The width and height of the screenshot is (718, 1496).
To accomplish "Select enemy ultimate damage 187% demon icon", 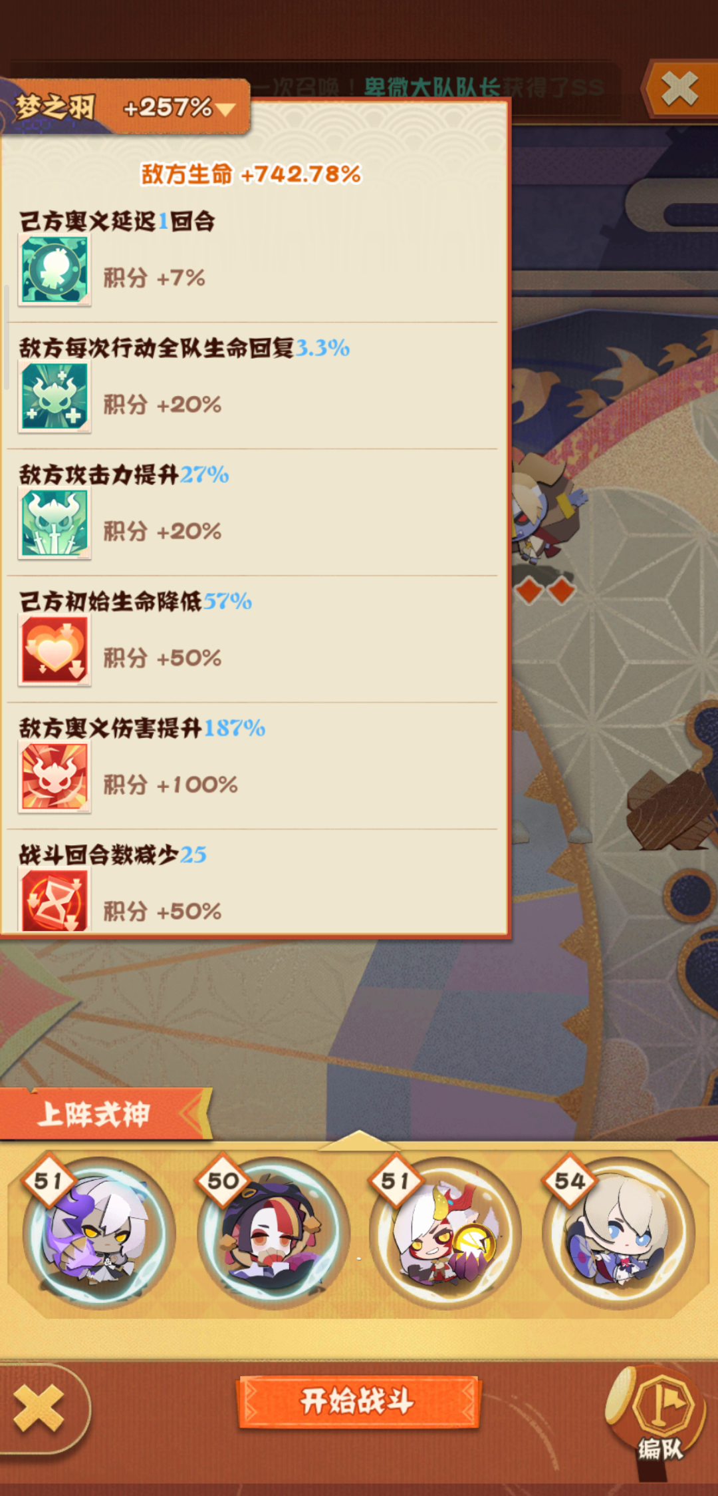I will [55, 777].
